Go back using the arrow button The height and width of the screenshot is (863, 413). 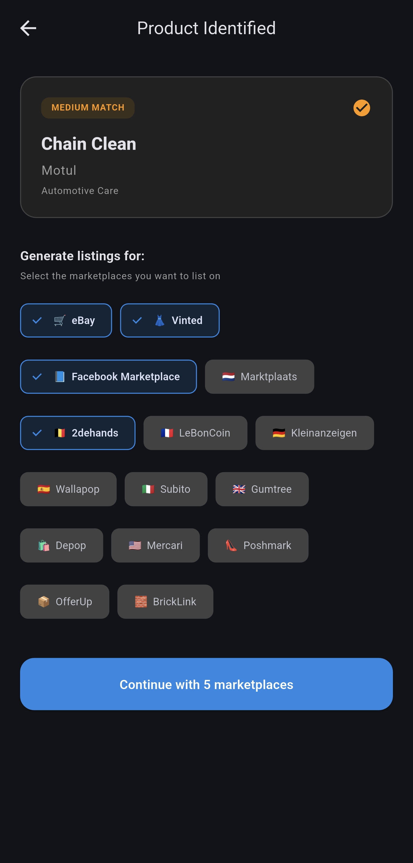tap(28, 28)
